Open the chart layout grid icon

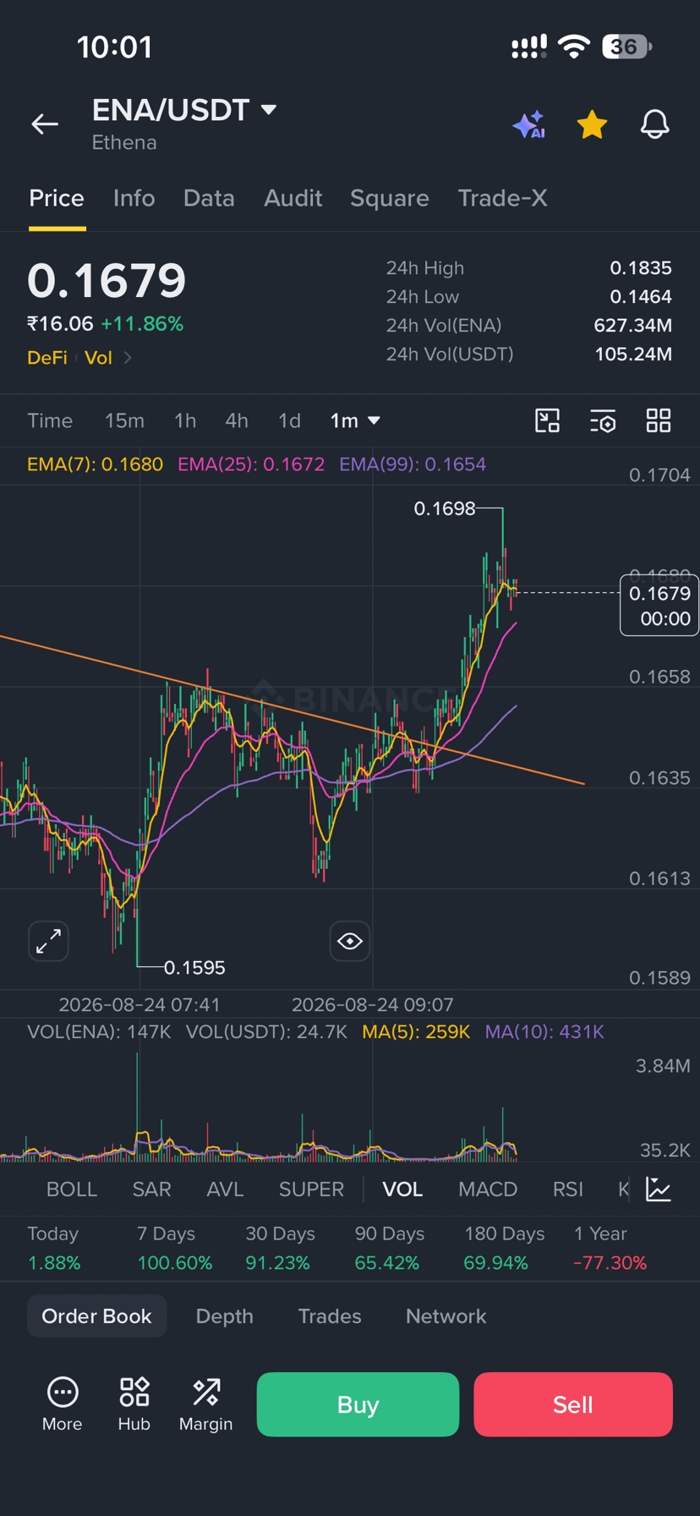(659, 420)
